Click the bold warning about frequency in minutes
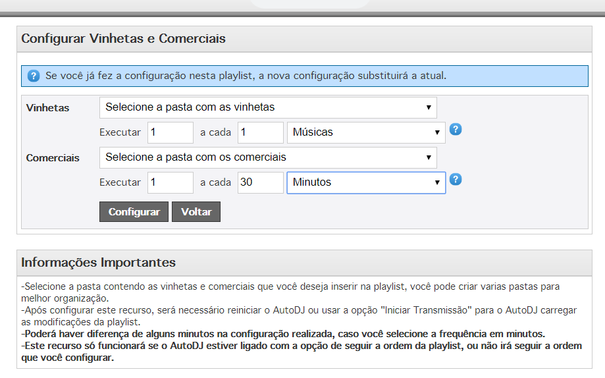The height and width of the screenshot is (378, 605). [x=283, y=334]
